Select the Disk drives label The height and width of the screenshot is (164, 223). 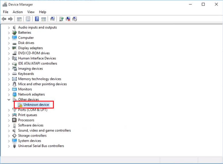[26, 43]
